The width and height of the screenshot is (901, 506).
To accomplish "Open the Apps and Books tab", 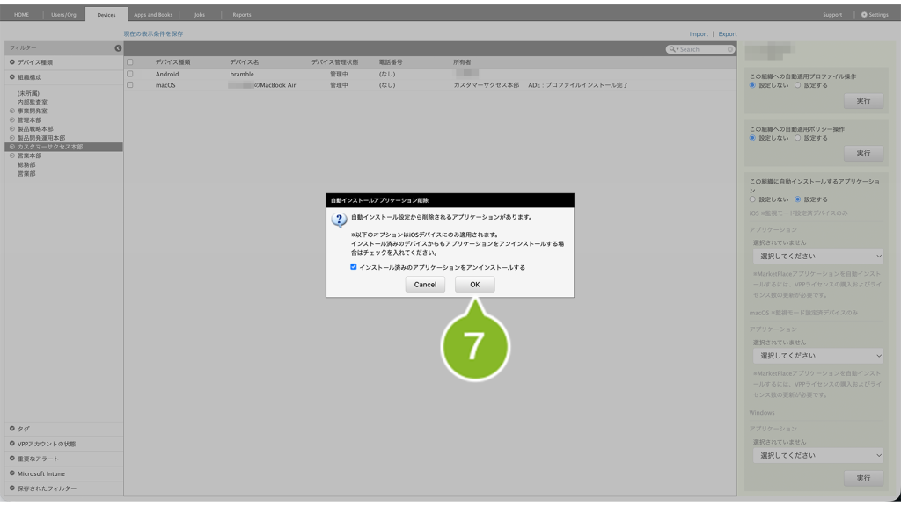I will [153, 15].
